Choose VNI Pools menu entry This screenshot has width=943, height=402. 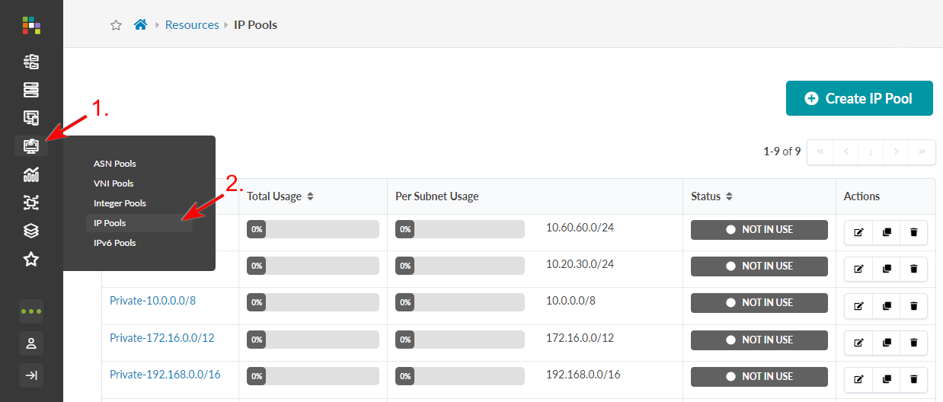tap(113, 183)
